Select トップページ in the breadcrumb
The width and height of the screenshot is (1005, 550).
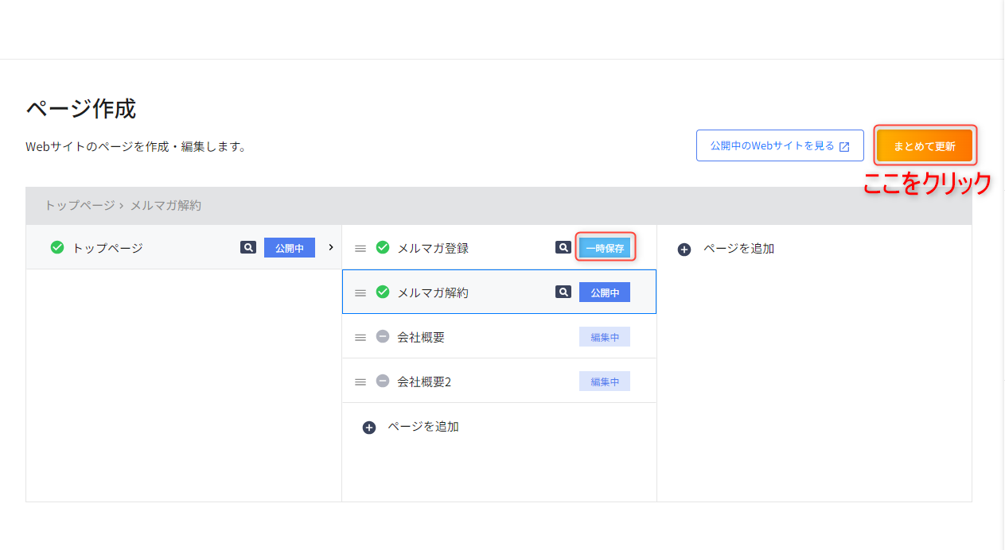pyautogui.click(x=80, y=205)
